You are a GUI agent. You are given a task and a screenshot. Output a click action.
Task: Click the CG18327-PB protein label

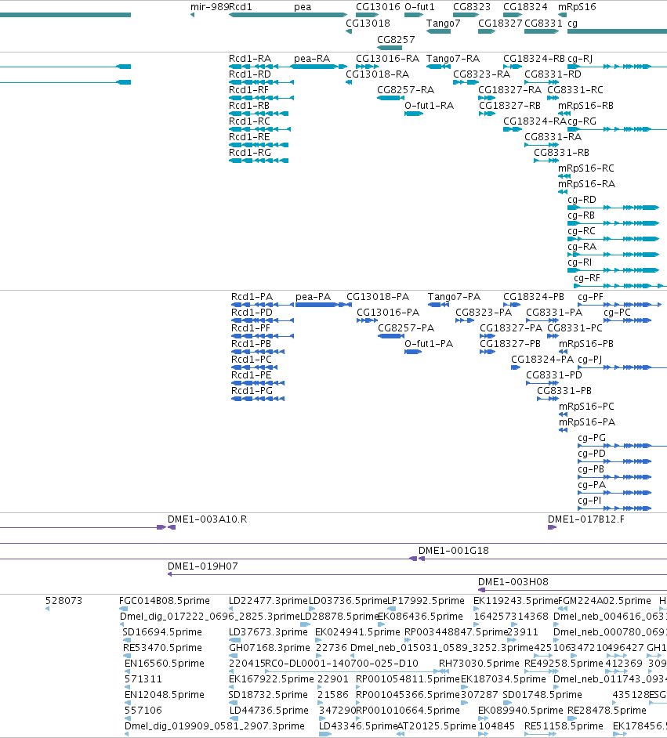510,344
